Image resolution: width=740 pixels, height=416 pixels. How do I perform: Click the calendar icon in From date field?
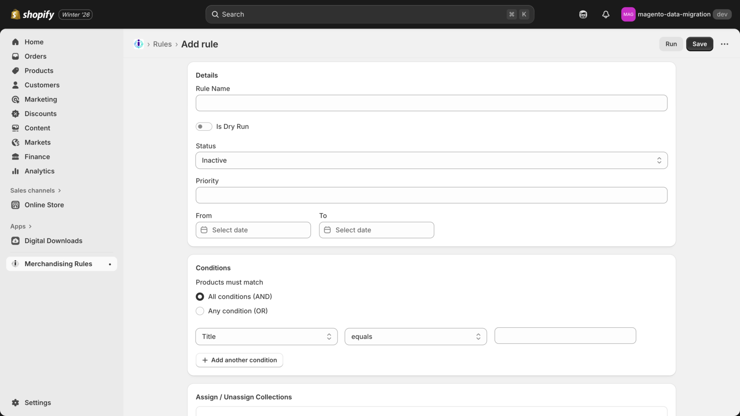204,230
